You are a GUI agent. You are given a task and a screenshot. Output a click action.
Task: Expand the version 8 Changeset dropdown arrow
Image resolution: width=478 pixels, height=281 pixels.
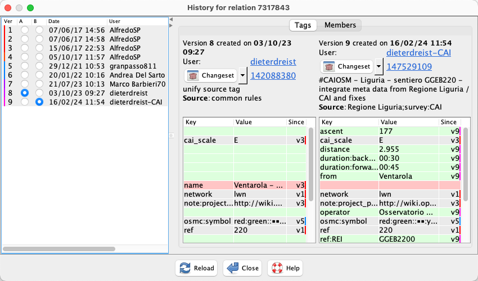click(243, 75)
